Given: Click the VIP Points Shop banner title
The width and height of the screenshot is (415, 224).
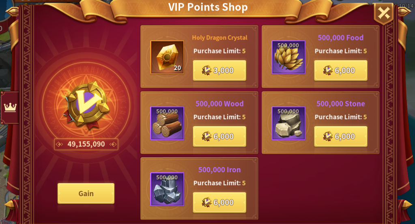Looking at the screenshot, I should [x=208, y=7].
